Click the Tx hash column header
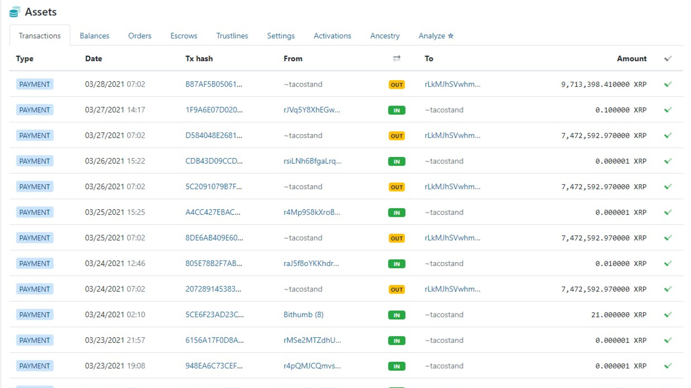The height and width of the screenshot is (388, 691). [199, 59]
